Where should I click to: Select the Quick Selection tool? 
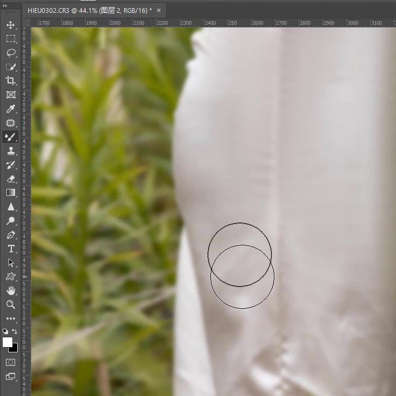pyautogui.click(x=10, y=67)
